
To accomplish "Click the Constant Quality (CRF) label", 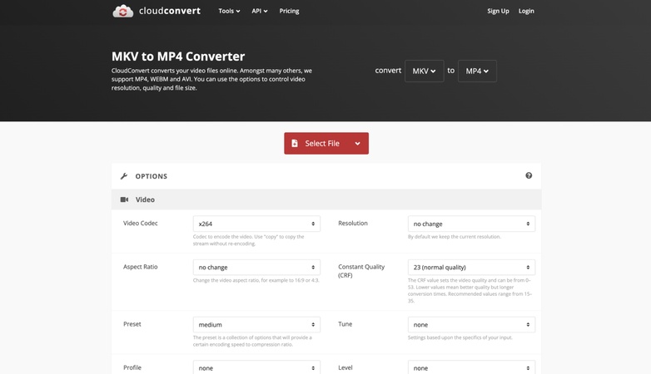I will tap(361, 271).
